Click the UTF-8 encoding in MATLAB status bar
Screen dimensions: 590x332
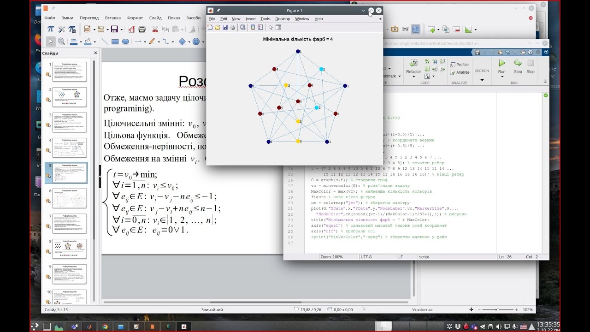point(366,257)
